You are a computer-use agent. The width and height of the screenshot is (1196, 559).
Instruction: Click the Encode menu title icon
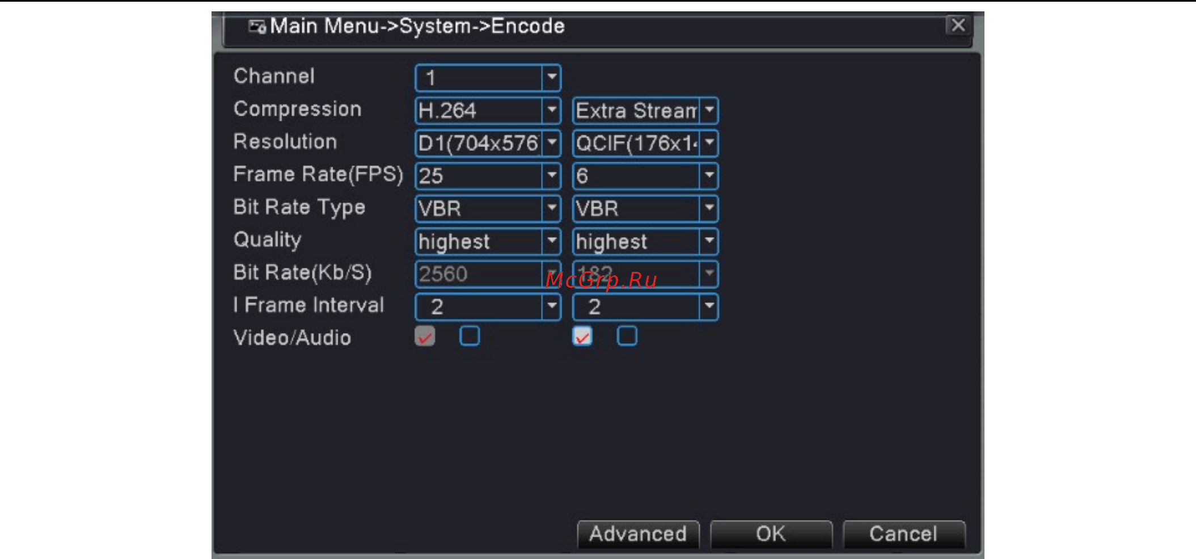(257, 27)
